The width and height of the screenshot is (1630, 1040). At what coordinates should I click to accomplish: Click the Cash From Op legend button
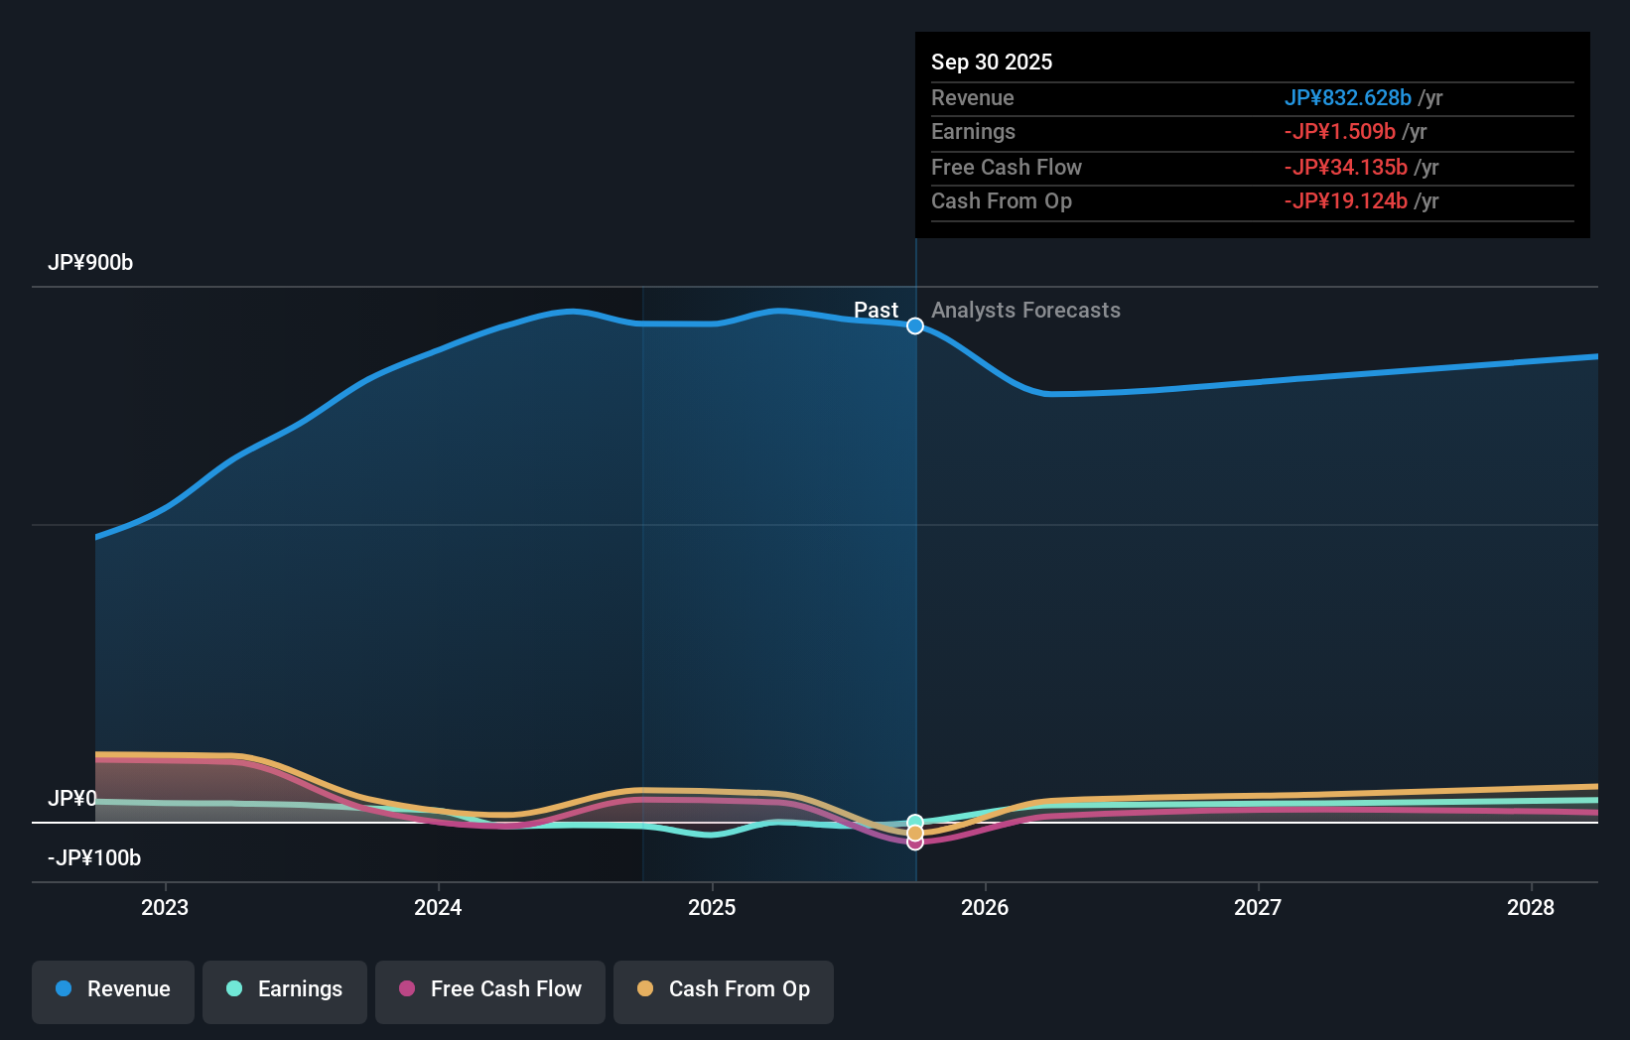(x=723, y=991)
